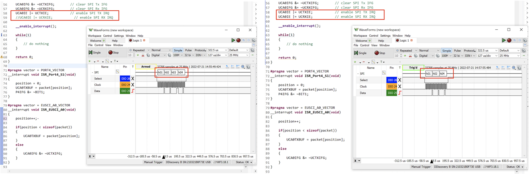Screen dimensions: 529x174
Task: Open the Normal trigger dropdown in the left WaveForms window
Action: coord(161,50)
